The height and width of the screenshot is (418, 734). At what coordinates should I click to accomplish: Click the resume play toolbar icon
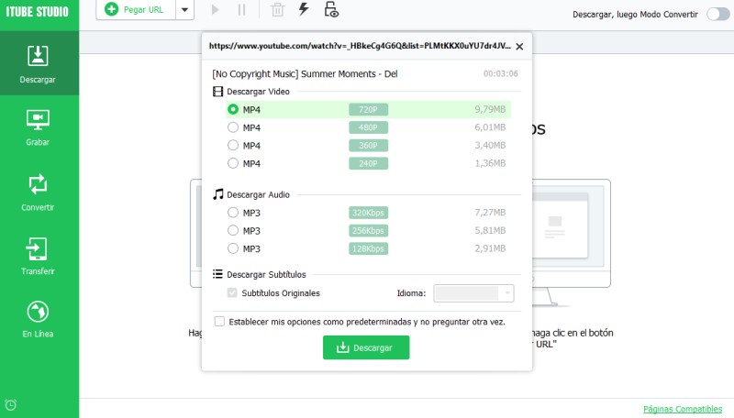click(x=215, y=10)
